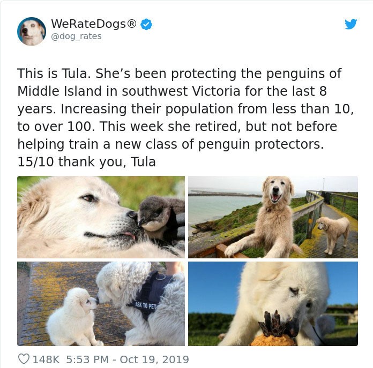The height and width of the screenshot is (368, 373).
Task: Click the small dog on the boardwalk
Action: click(x=333, y=234)
